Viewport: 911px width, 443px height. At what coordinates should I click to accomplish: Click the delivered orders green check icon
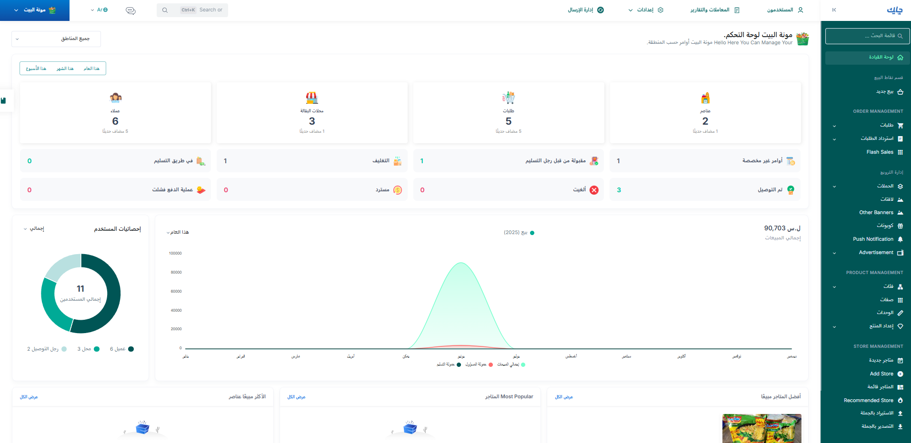tap(791, 190)
